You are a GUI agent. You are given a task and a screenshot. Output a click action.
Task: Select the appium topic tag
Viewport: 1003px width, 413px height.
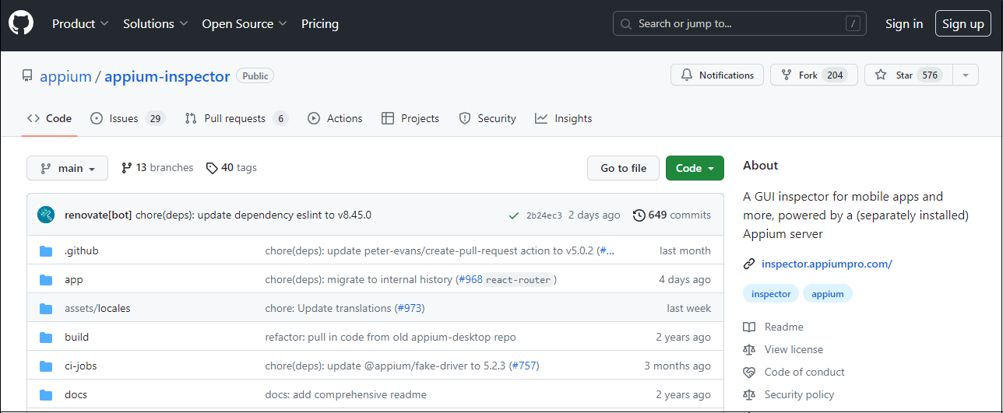coord(828,293)
